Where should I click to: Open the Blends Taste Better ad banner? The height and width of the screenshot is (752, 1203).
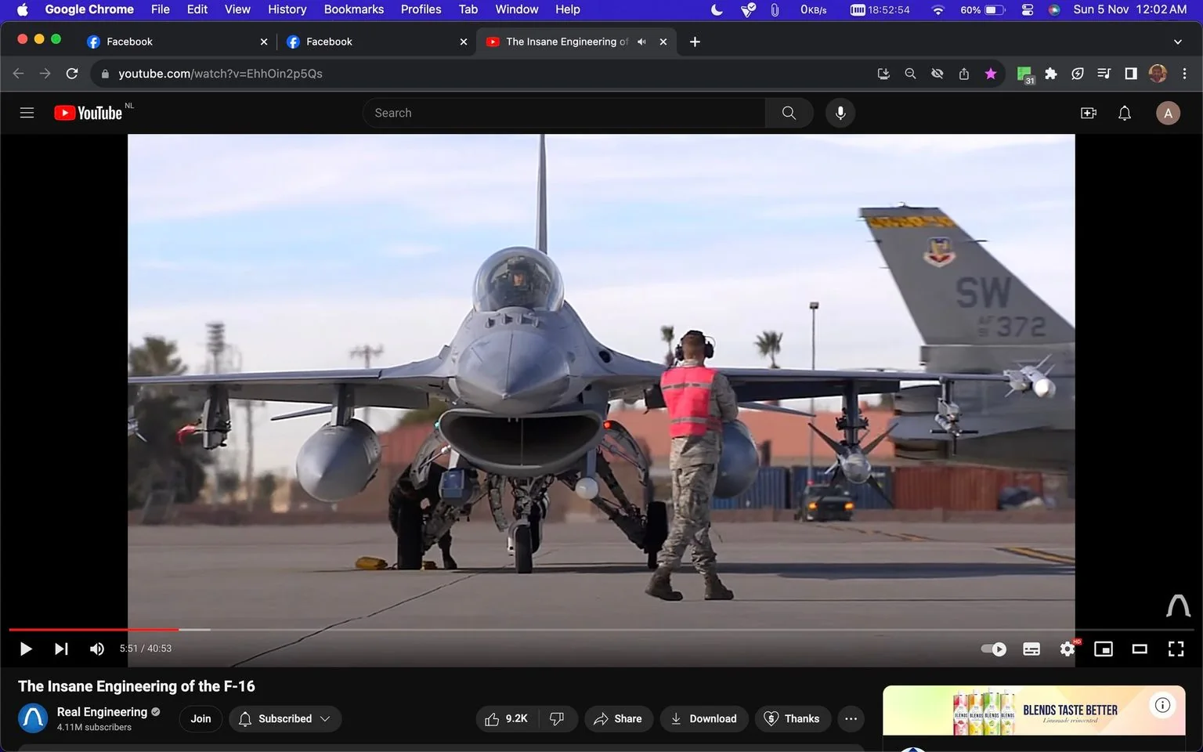(x=1034, y=710)
